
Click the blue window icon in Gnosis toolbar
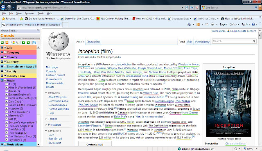tap(34, 43)
